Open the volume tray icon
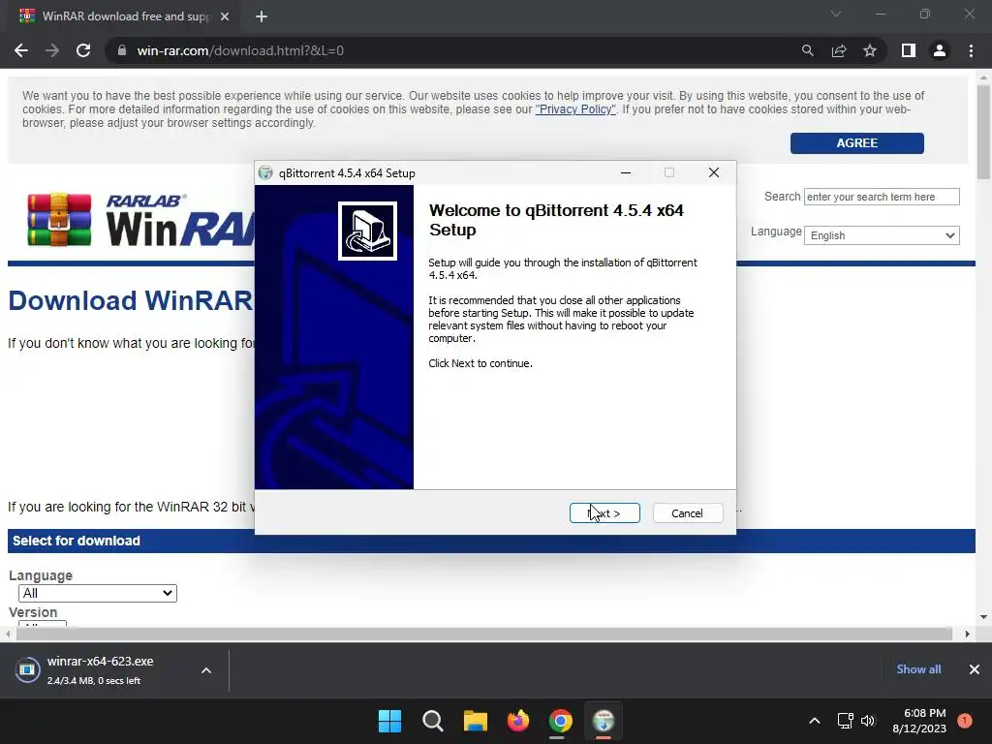992x744 pixels. pos(868,721)
